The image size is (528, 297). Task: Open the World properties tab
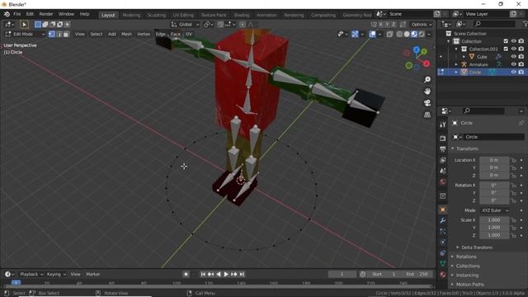pyautogui.click(x=443, y=181)
